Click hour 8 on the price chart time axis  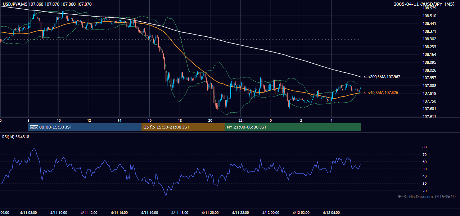[x=28, y=120]
